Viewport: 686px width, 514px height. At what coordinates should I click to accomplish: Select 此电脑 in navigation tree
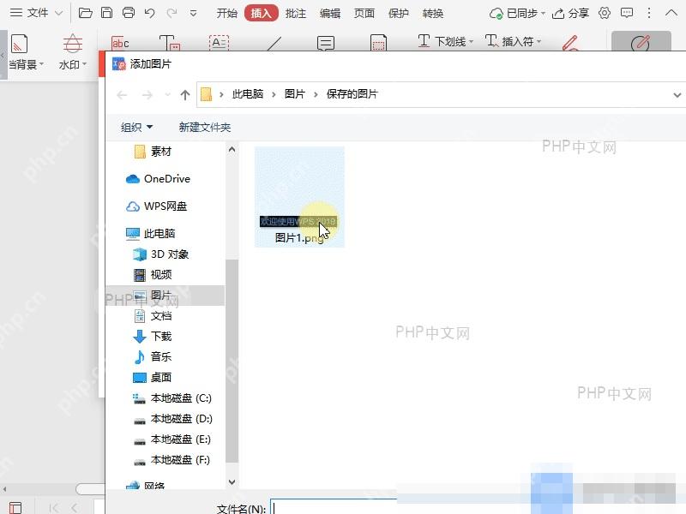151,233
